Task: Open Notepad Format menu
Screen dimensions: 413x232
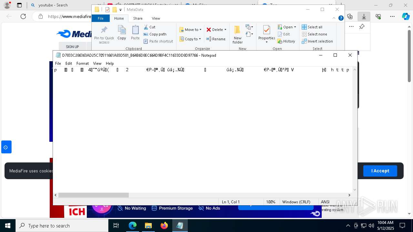Action: click(x=83, y=63)
